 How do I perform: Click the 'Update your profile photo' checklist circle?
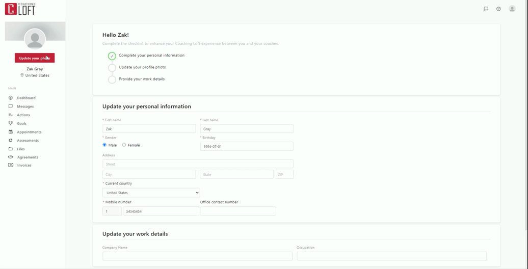(x=112, y=68)
